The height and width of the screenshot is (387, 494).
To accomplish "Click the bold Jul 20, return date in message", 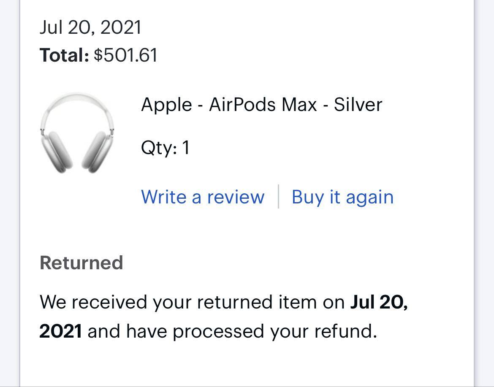I will pos(379,302).
